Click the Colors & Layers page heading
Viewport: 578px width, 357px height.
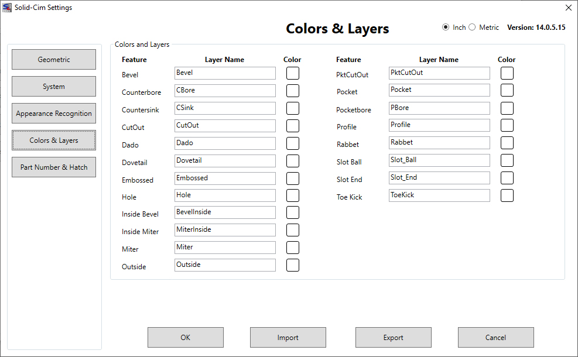[x=337, y=29]
